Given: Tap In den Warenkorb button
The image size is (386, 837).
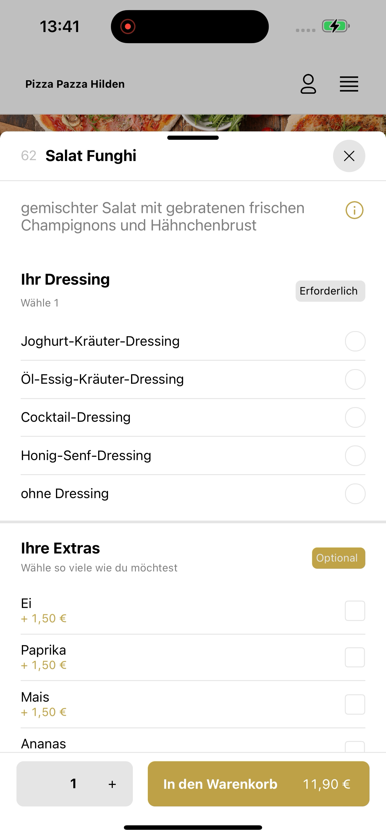Looking at the screenshot, I should tap(258, 784).
